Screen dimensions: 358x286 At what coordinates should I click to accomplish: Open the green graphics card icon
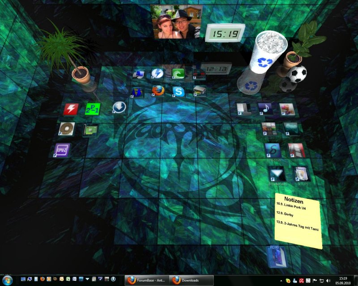coord(91,130)
